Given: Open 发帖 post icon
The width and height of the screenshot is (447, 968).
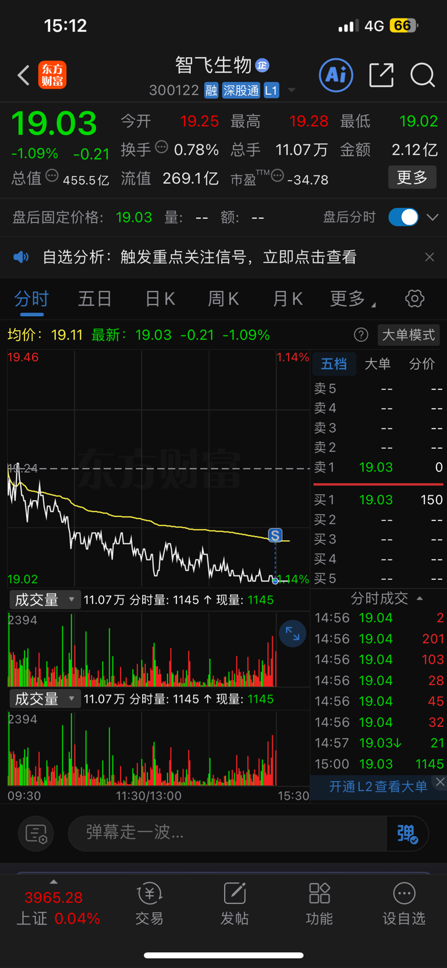Looking at the screenshot, I should coord(235,904).
